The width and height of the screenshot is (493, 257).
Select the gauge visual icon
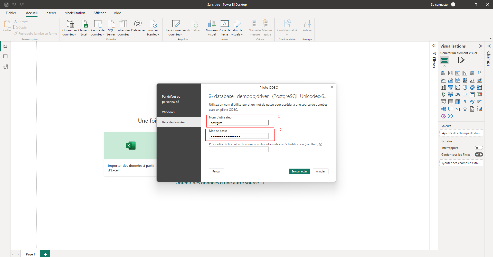(458, 95)
